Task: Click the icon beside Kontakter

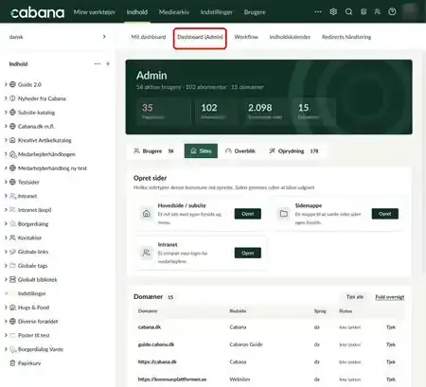Action: (x=12, y=237)
